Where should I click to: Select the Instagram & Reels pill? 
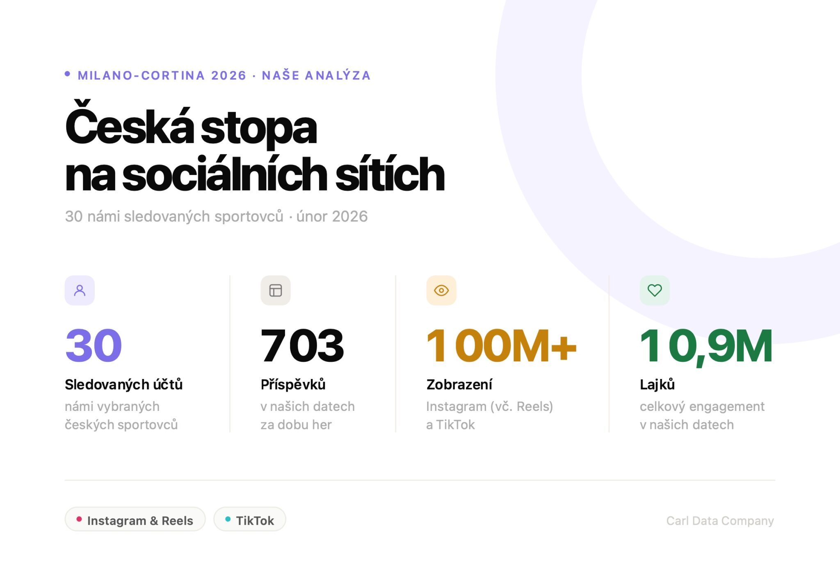click(x=135, y=519)
